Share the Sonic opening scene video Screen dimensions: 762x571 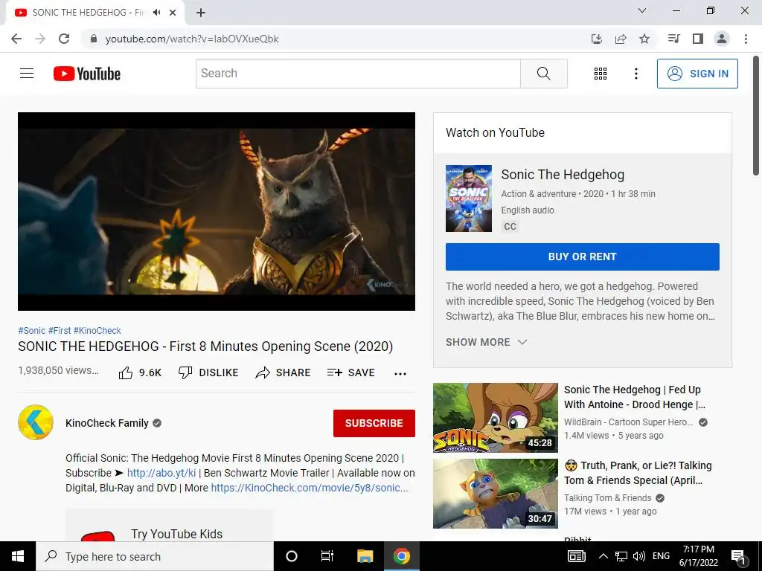(283, 372)
